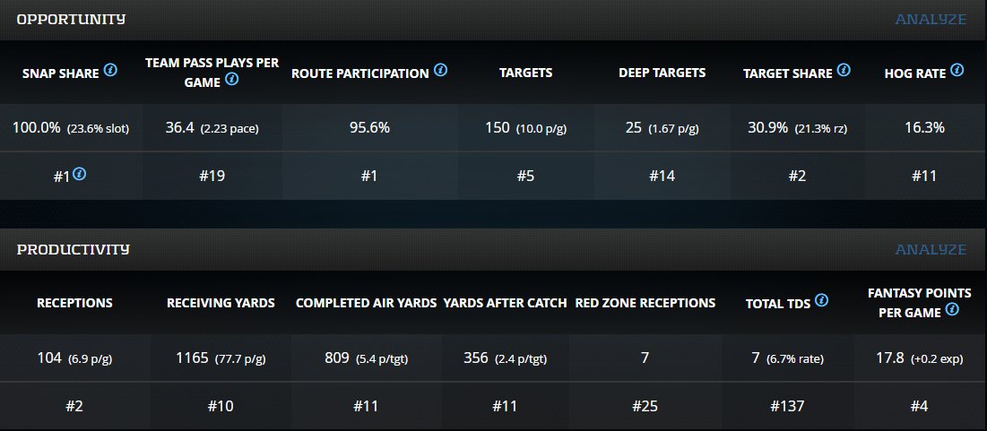Click the Receiving Yards column header

221,303
